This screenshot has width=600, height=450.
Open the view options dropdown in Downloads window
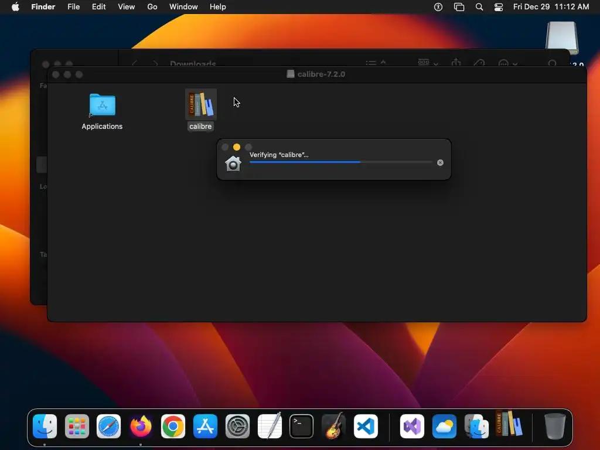click(x=376, y=62)
